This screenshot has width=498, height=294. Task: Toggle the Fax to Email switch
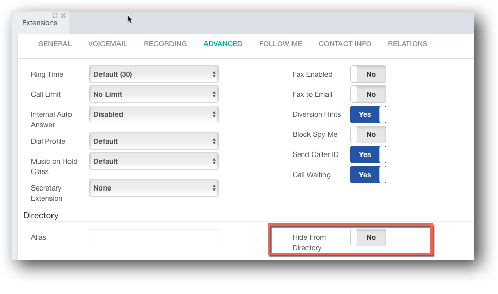tap(368, 94)
